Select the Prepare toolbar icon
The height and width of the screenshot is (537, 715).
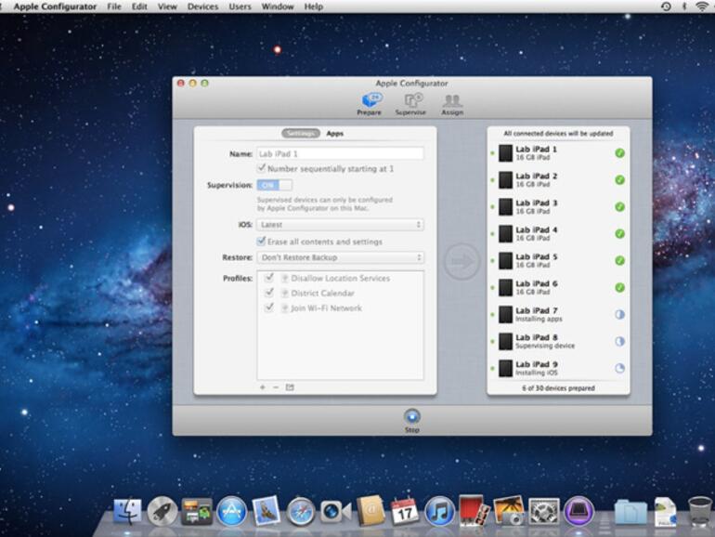point(369,103)
